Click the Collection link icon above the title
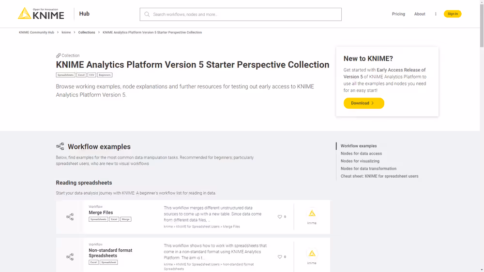The image size is (484, 272). pos(58,56)
